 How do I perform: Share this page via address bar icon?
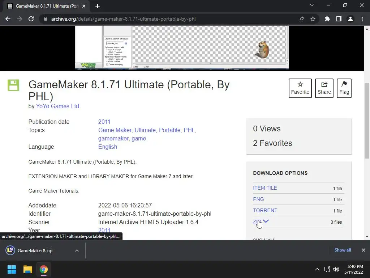tap(301, 19)
